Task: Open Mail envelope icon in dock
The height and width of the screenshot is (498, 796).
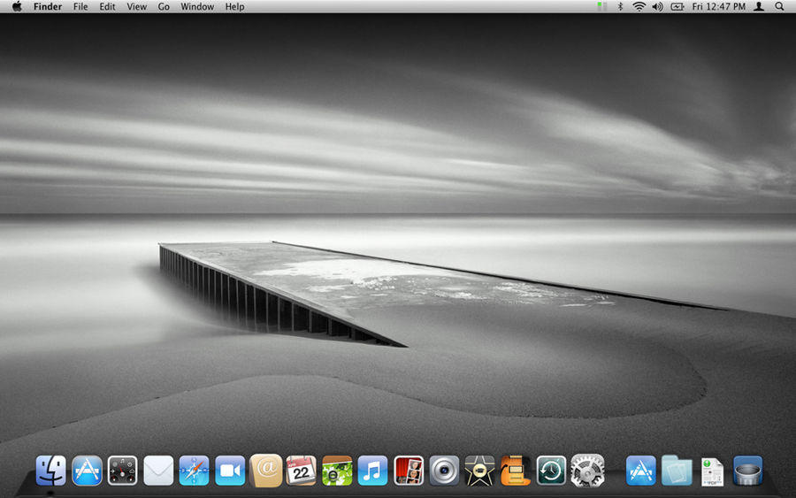Action: click(158, 470)
